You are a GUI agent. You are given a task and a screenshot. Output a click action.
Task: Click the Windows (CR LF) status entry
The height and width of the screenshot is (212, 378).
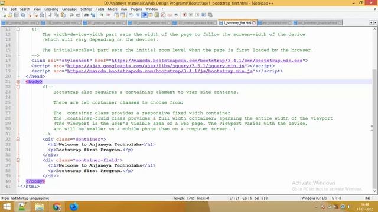pyautogui.click(x=314, y=198)
